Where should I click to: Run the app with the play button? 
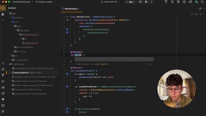[141, 2]
